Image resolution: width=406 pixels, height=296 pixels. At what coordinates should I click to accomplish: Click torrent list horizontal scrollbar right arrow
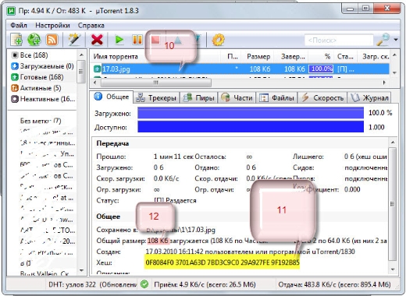click(x=384, y=83)
